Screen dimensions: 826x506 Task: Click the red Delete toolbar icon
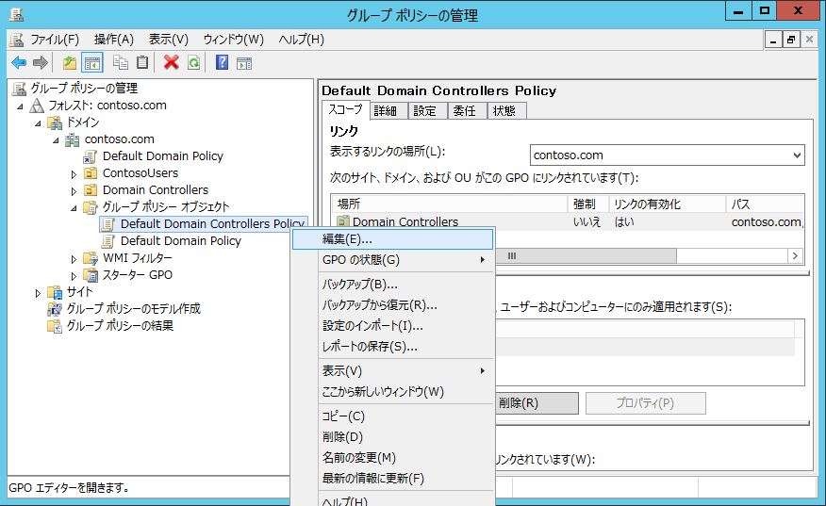point(171,62)
